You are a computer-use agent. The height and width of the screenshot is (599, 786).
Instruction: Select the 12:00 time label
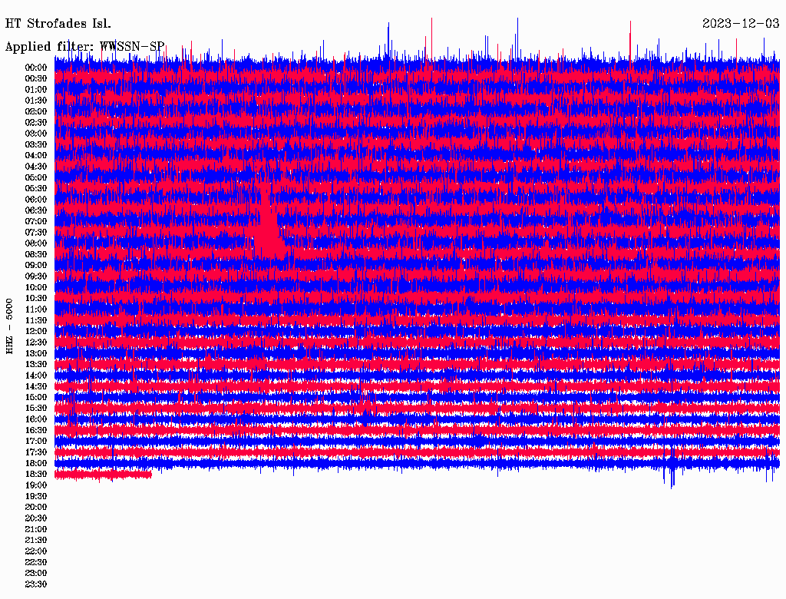36,332
